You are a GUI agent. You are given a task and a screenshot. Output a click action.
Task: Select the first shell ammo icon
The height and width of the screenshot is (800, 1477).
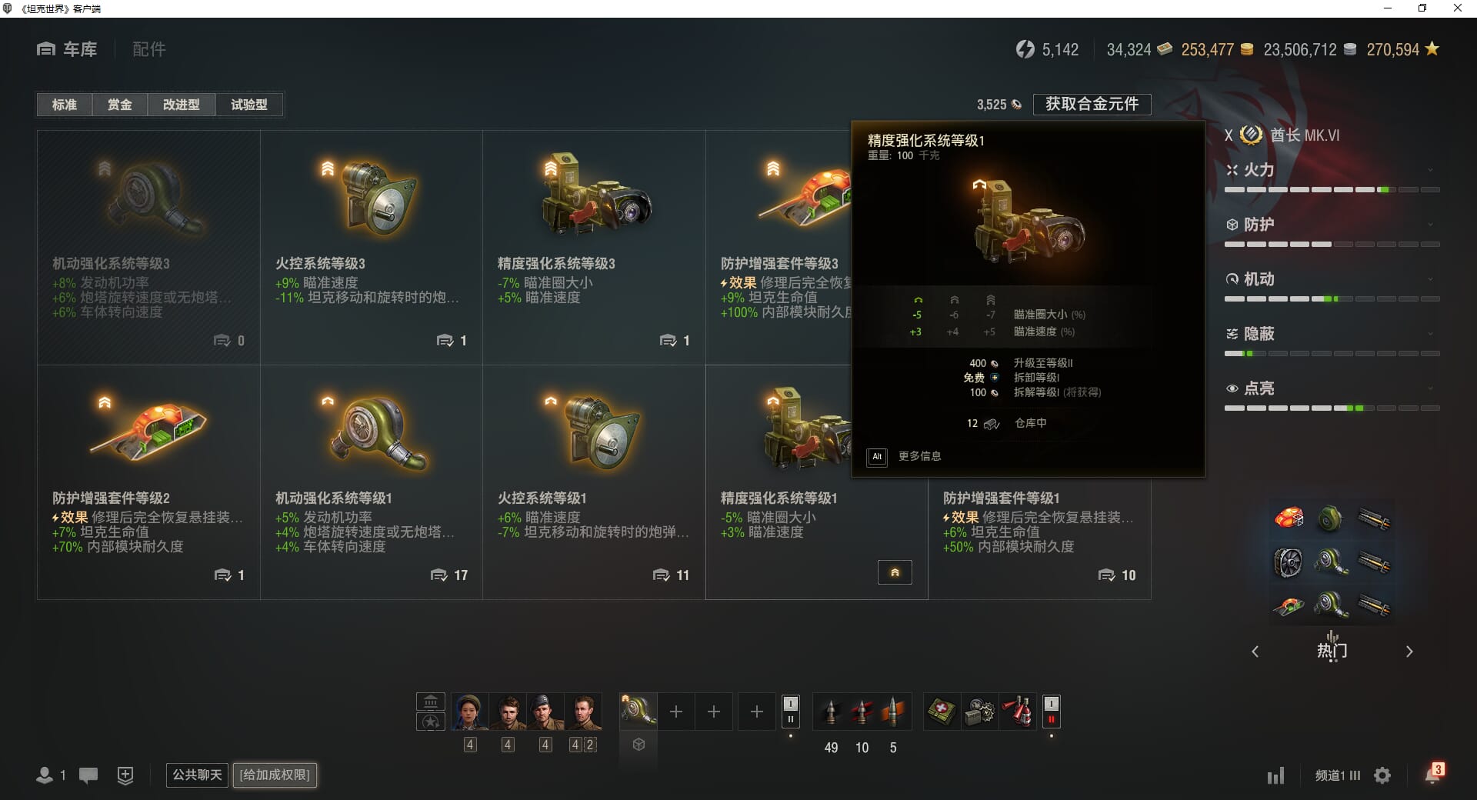point(831,712)
